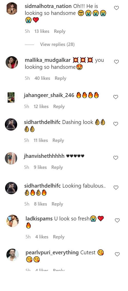The width and height of the screenshot is (128, 291).
Task: View 13 likes on first comment
Action: [x=42, y=31]
